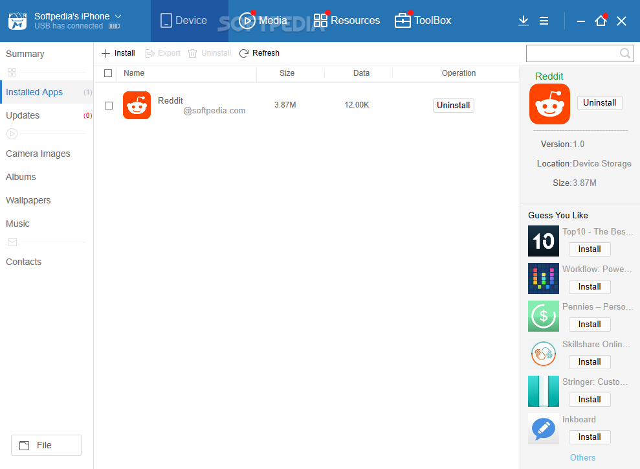The image size is (640, 469).
Task: Install the Stringer app
Action: [590, 400]
